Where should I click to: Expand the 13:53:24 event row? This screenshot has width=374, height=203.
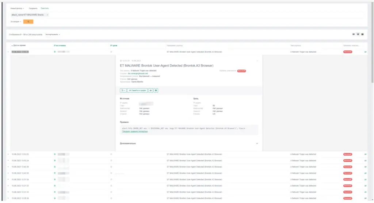pyautogui.click(x=8, y=161)
